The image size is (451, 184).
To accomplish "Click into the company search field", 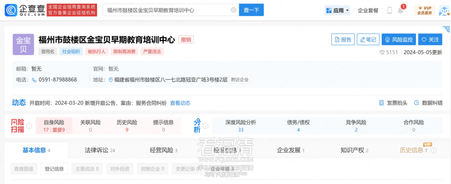I will tap(167, 10).
